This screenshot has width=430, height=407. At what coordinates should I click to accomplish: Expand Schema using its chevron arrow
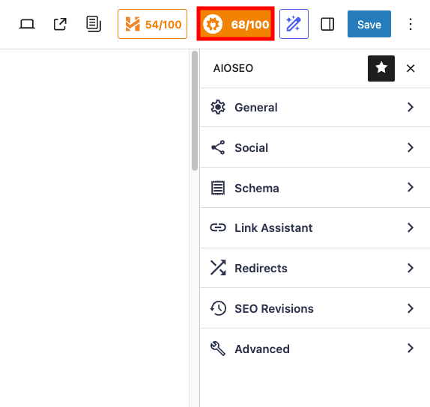pyautogui.click(x=411, y=188)
